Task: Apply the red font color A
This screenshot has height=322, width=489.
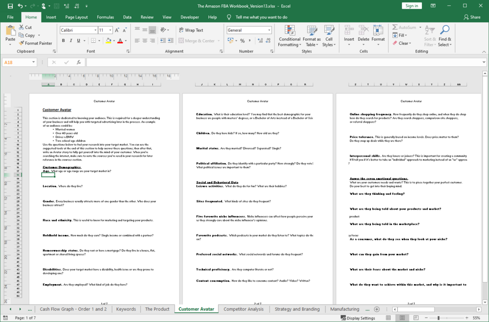Action: pos(120,40)
